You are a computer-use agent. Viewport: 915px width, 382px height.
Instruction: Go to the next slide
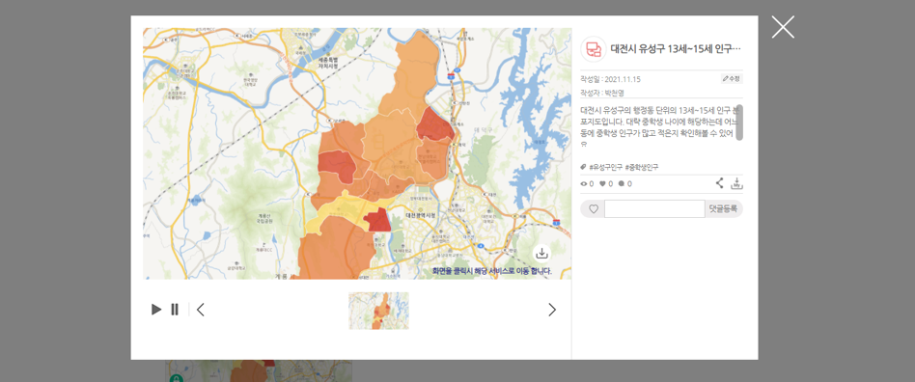click(552, 310)
